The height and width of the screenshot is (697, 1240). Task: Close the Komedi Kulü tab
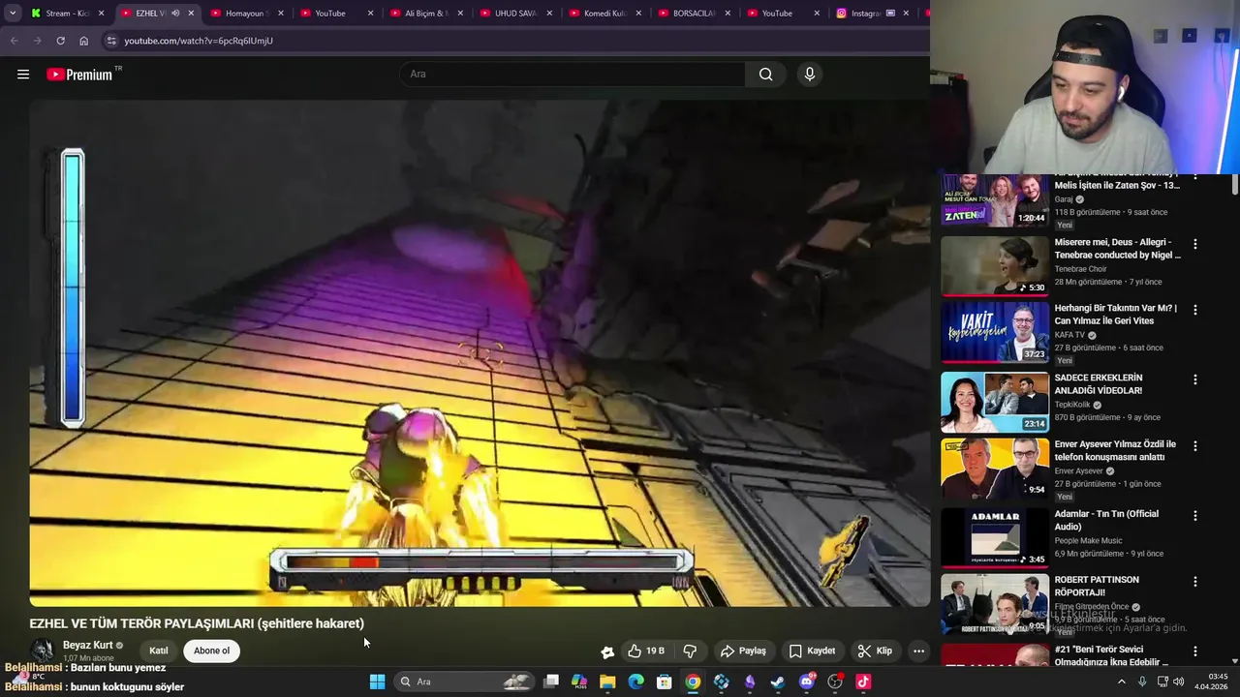point(638,14)
